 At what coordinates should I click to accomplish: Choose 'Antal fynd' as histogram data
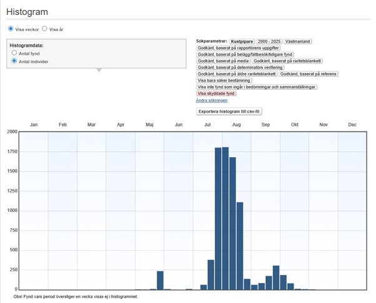point(14,54)
